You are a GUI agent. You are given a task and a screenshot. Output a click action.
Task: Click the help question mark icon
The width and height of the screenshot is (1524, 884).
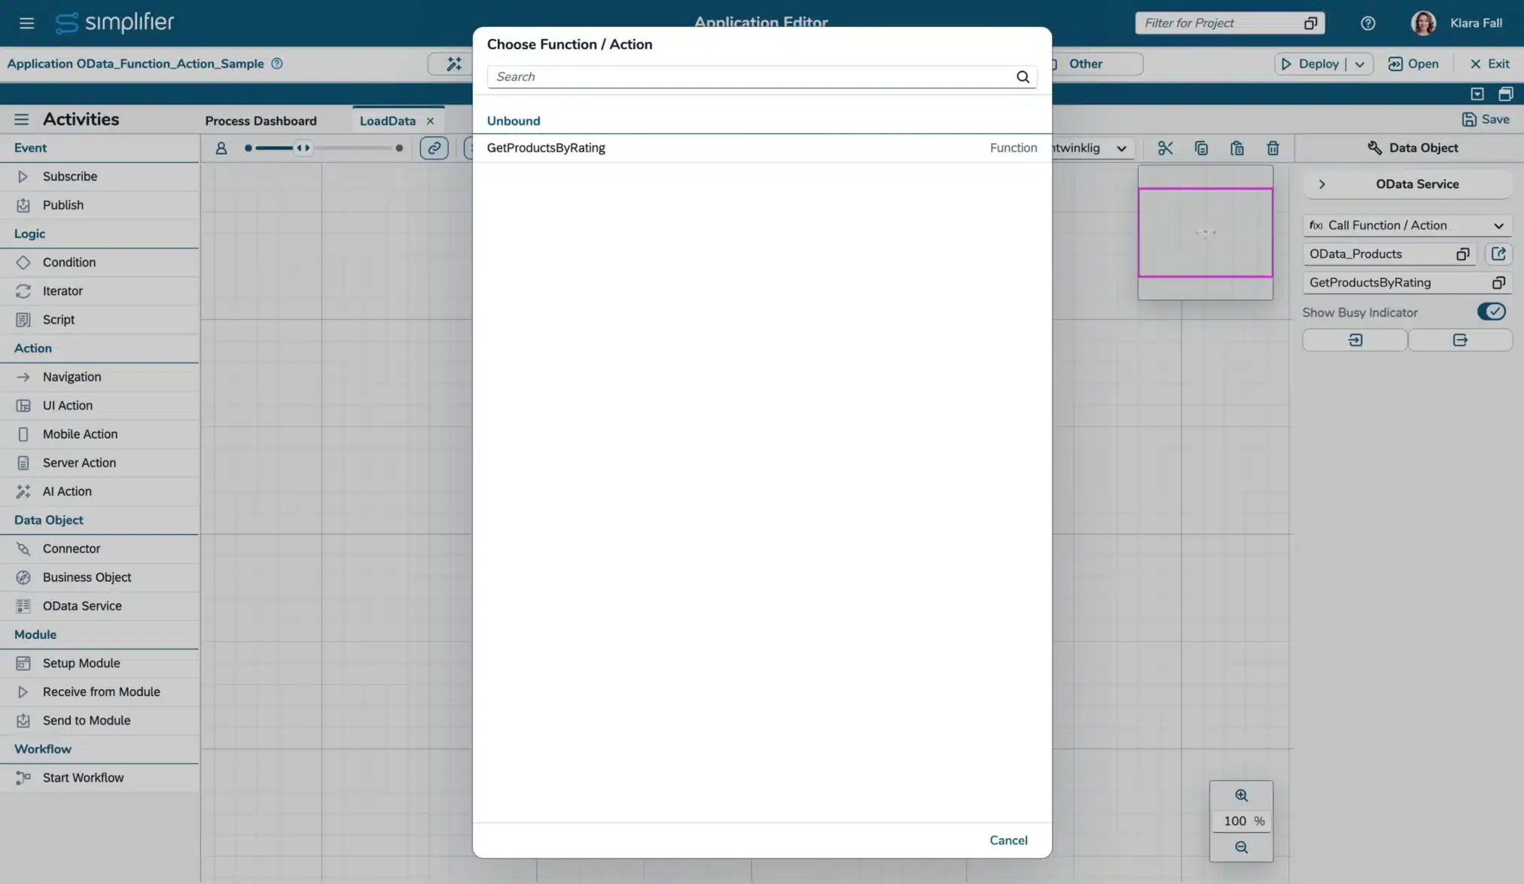[1367, 23]
